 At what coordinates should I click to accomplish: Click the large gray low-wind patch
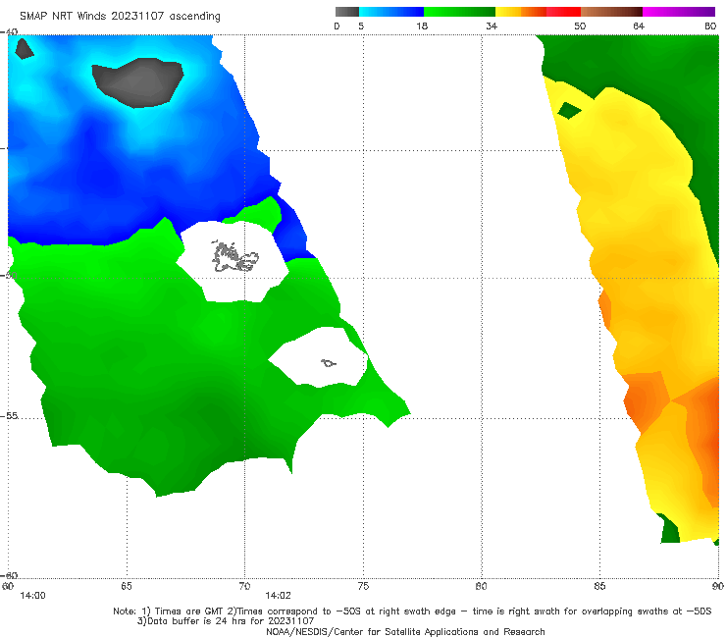(137, 82)
